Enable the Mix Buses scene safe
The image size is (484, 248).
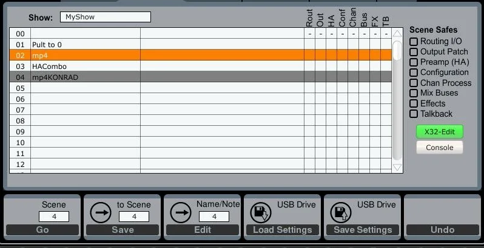click(x=413, y=93)
